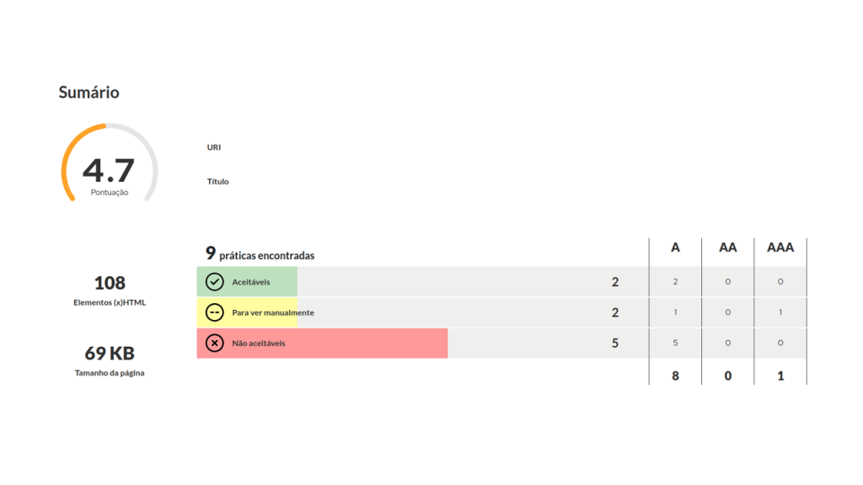Click the 108 Elementos (x)HTML count
Screen dimensions: 863x485
110,283
